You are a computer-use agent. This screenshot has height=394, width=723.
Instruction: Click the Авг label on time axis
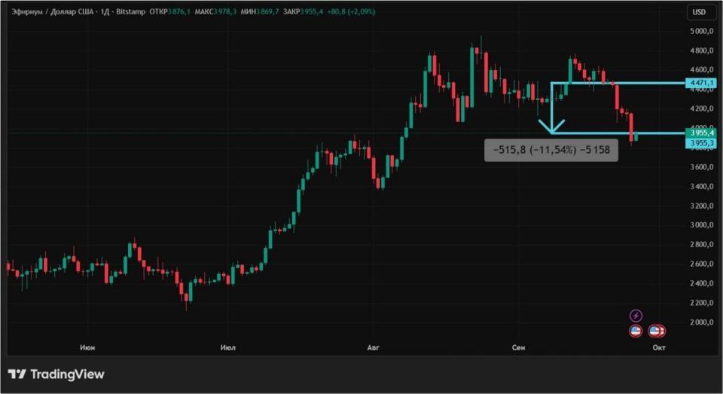pos(373,347)
